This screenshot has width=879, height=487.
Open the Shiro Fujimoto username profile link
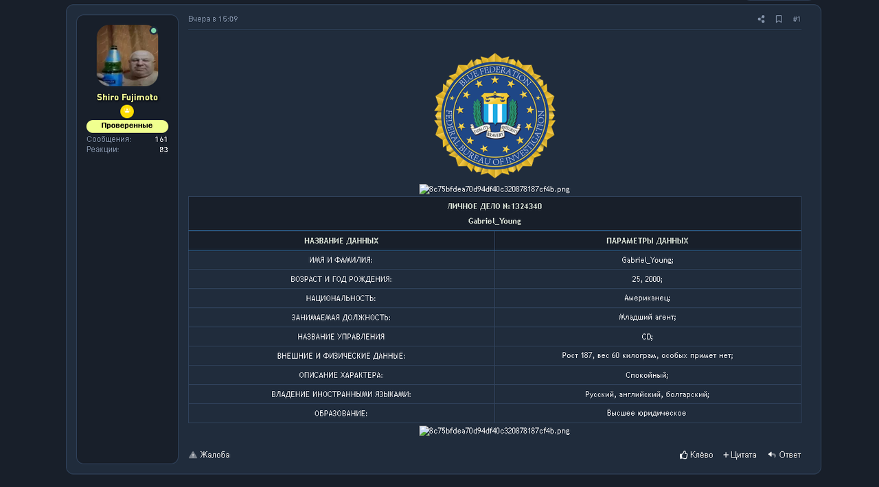point(127,97)
